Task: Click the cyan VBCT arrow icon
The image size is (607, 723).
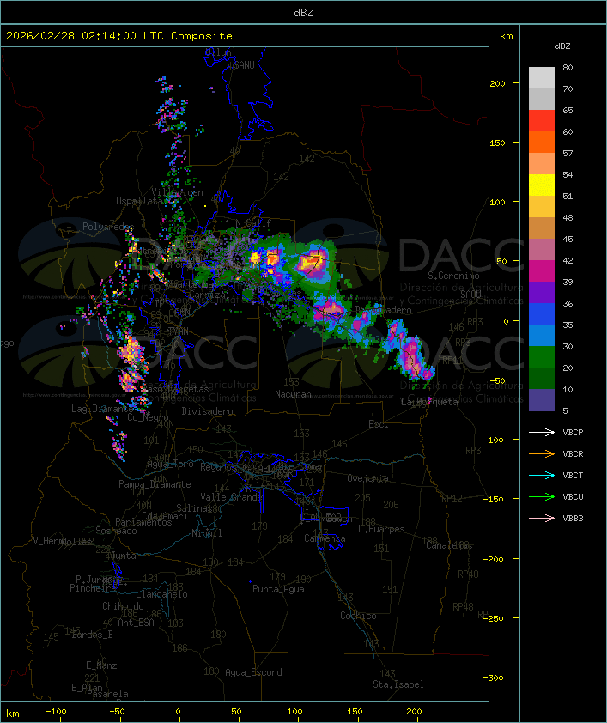Action: tap(542, 475)
